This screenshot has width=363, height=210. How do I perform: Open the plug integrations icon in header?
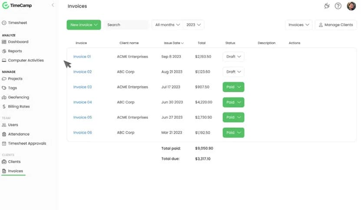[x=327, y=6]
